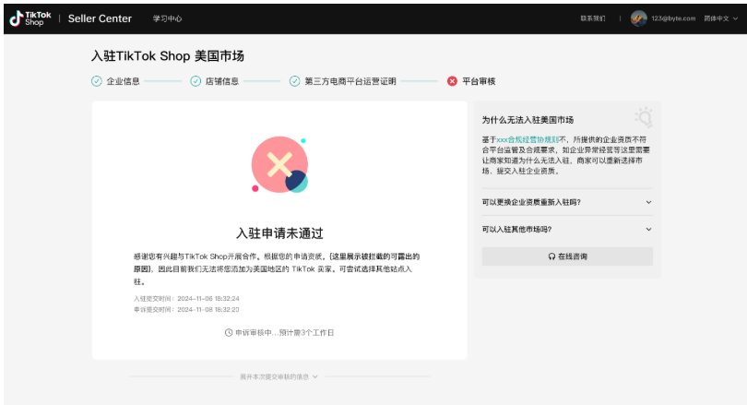Open the 简体中文 language dropdown

click(721, 18)
